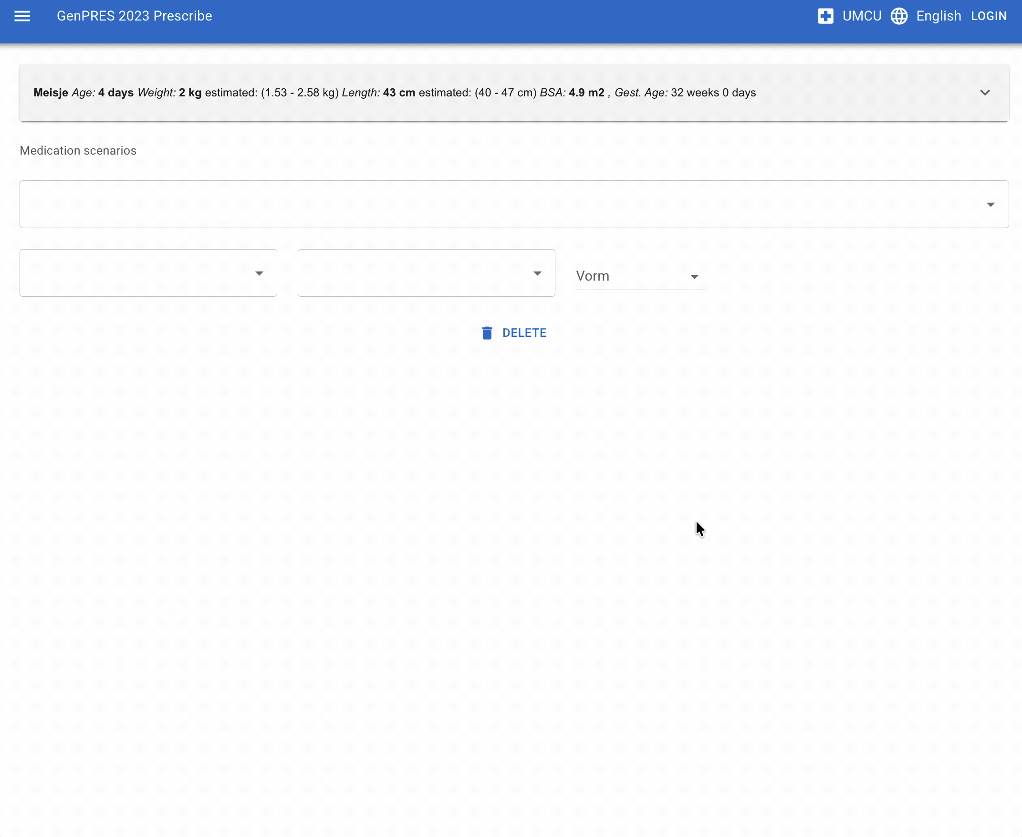The height and width of the screenshot is (837, 1022).
Task: Click inside the first small select field
Action: (x=135, y=273)
